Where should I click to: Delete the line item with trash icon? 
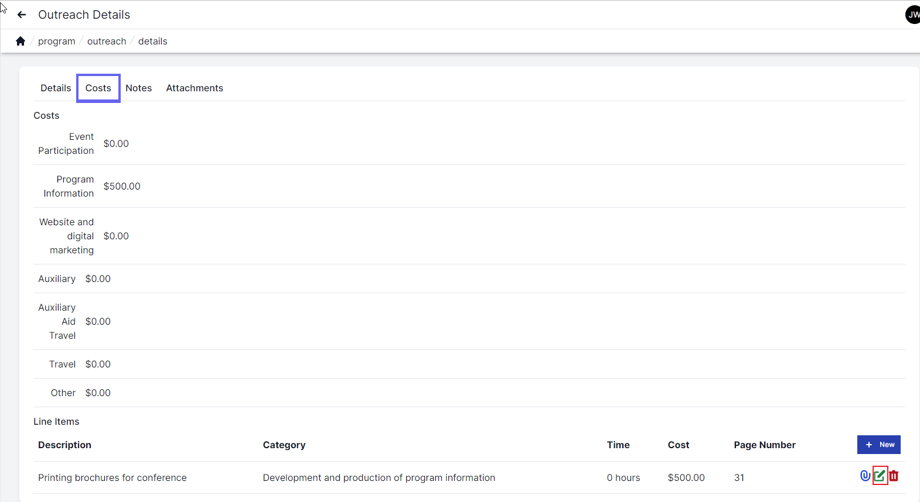point(894,476)
